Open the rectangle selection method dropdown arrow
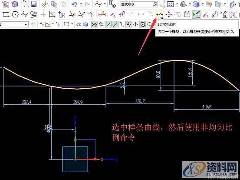 72,24
